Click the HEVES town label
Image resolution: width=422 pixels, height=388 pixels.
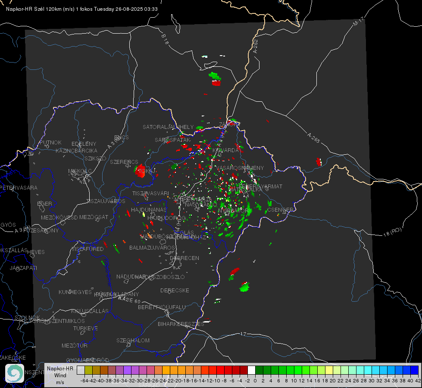[36, 252]
